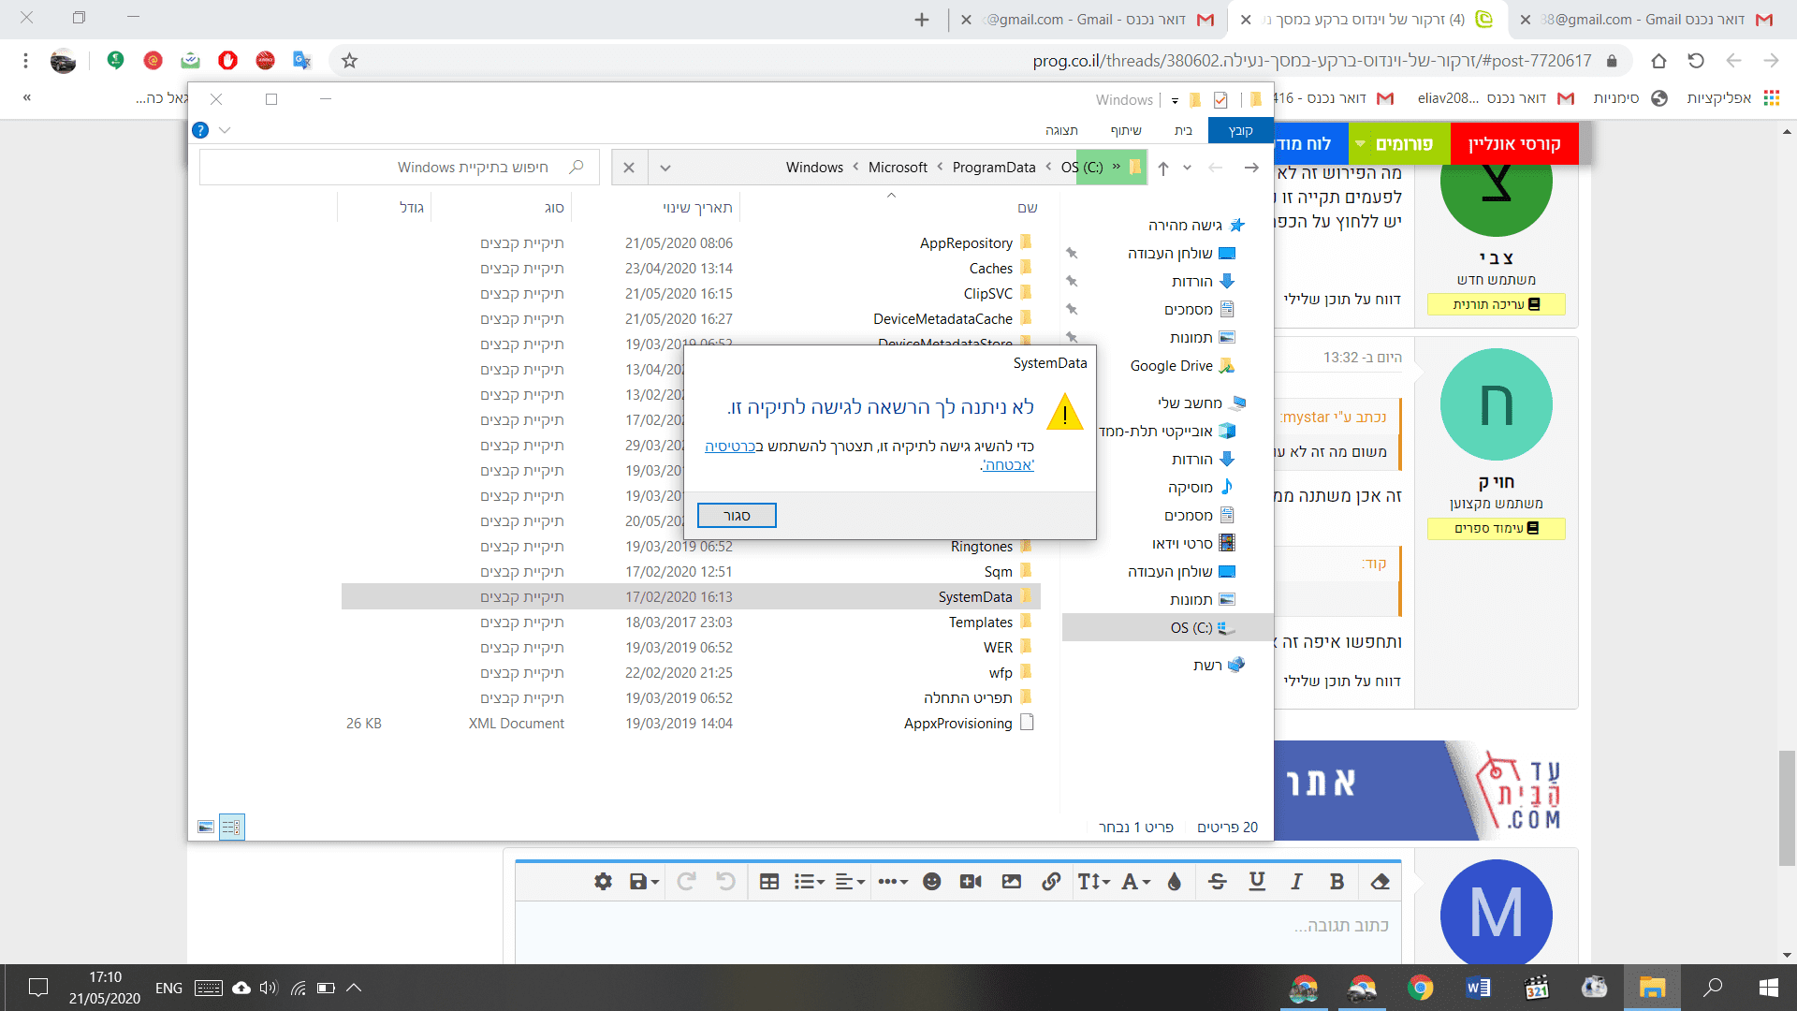This screenshot has height=1011, width=1797.
Task: Click the insert link icon
Action: coord(1051,882)
